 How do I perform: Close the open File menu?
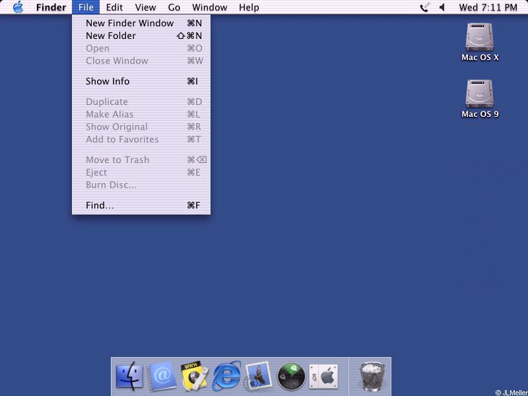(86, 7)
